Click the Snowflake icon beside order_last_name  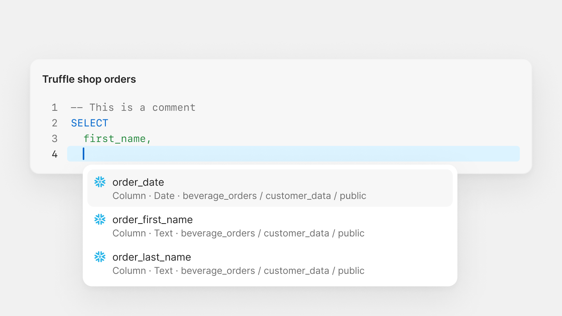pyautogui.click(x=100, y=257)
